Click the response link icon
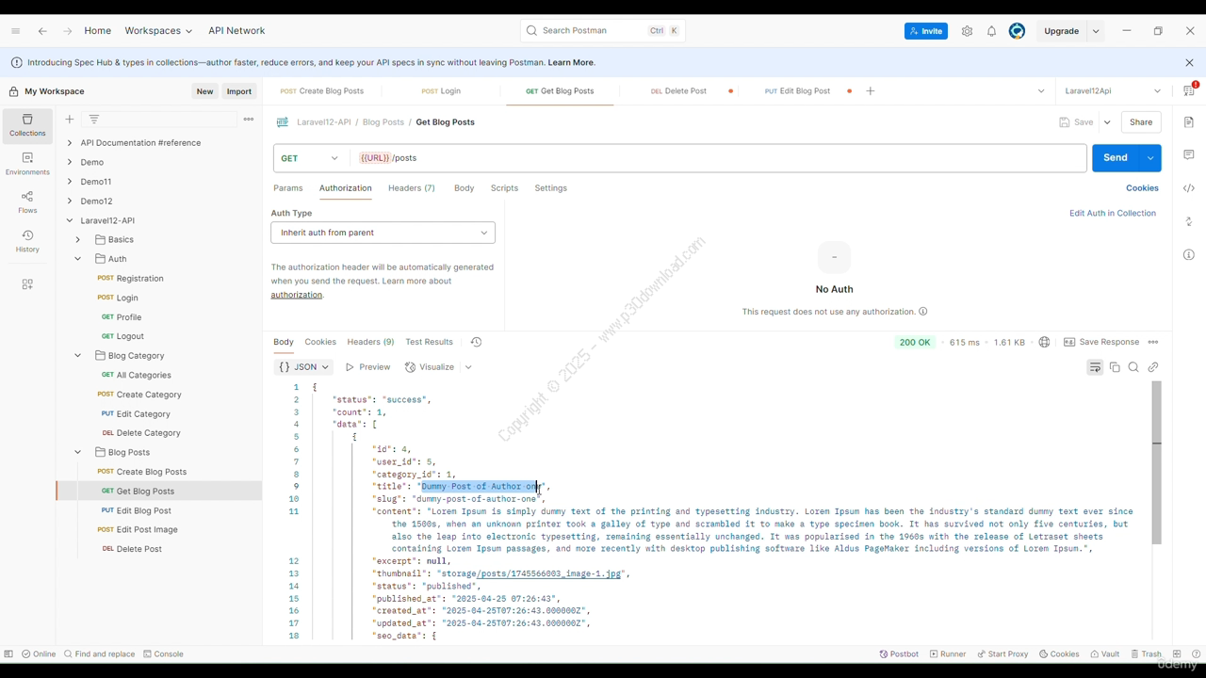Viewport: 1206px width, 678px height. [1153, 367]
